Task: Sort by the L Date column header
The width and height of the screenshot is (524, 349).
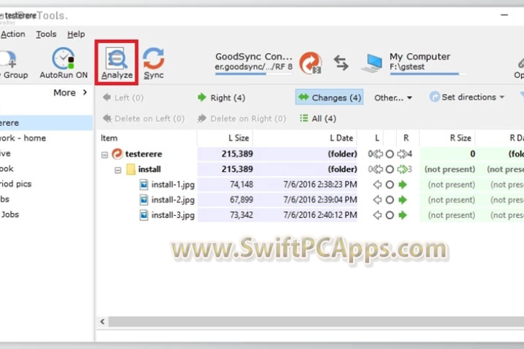Action: pyautogui.click(x=305, y=138)
